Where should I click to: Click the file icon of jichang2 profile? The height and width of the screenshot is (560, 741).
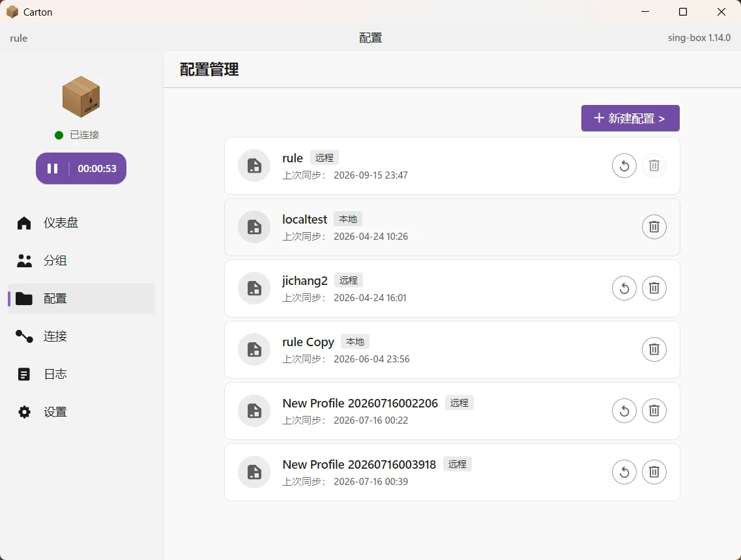(254, 288)
